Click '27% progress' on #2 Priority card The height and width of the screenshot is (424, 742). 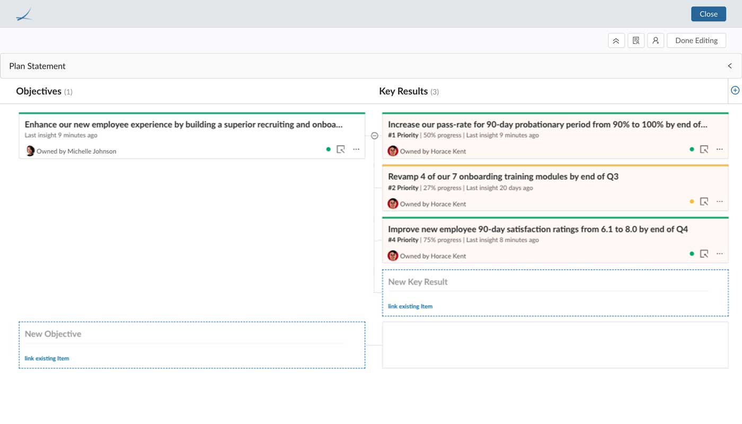442,188
